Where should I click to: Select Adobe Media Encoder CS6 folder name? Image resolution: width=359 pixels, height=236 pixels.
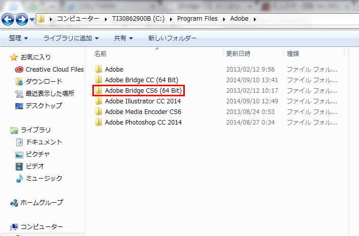coord(143,111)
